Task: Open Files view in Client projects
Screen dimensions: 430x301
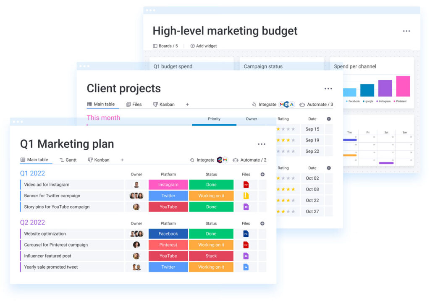Action: (x=134, y=105)
